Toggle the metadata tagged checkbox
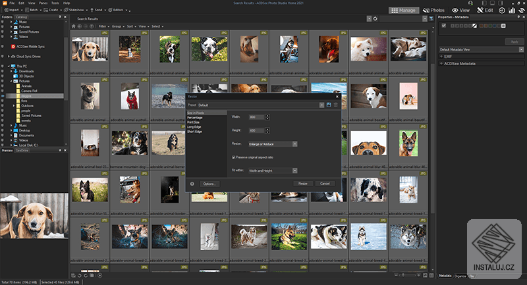This screenshot has height=285, width=527. [x=444, y=26]
